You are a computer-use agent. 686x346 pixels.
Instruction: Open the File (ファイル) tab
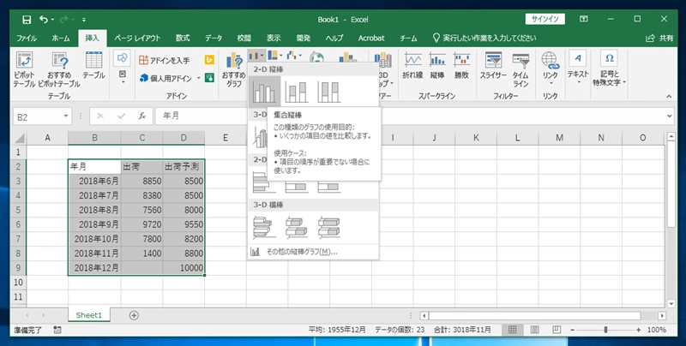27,38
